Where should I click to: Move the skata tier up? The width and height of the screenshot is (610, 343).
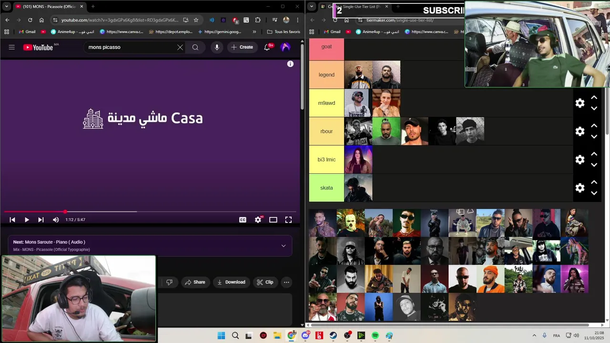point(594,182)
